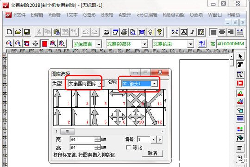Select crossed arrows thumbnail number 9
The height and width of the screenshot is (167, 250).
(136, 98)
